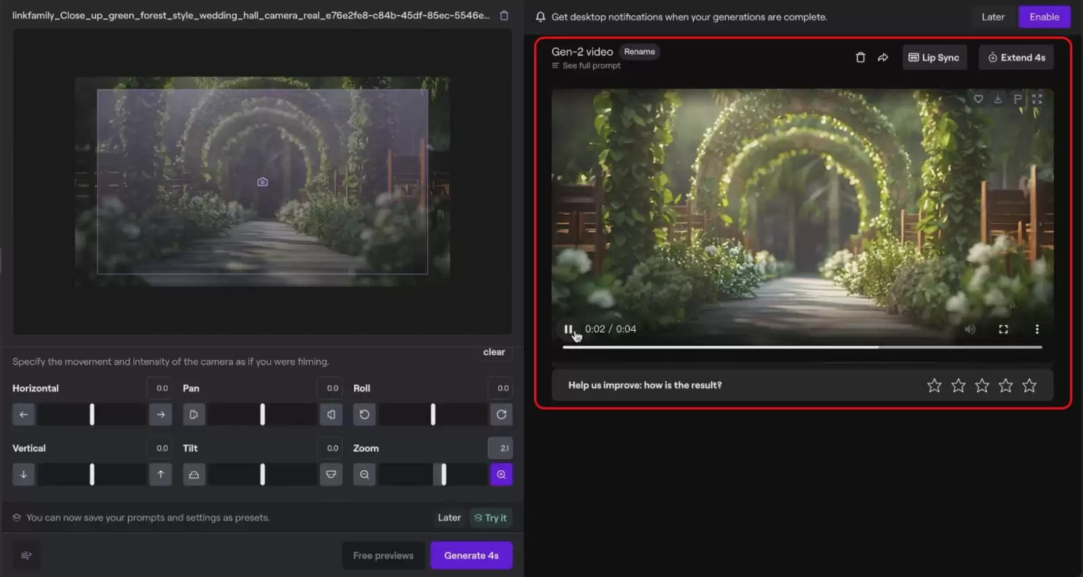Mute the video audio

tap(970, 329)
